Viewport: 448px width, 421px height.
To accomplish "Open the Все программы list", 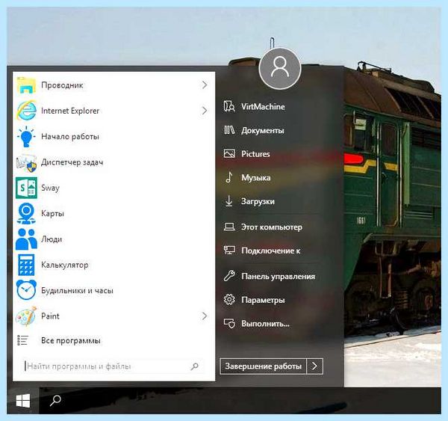I will point(113,340).
